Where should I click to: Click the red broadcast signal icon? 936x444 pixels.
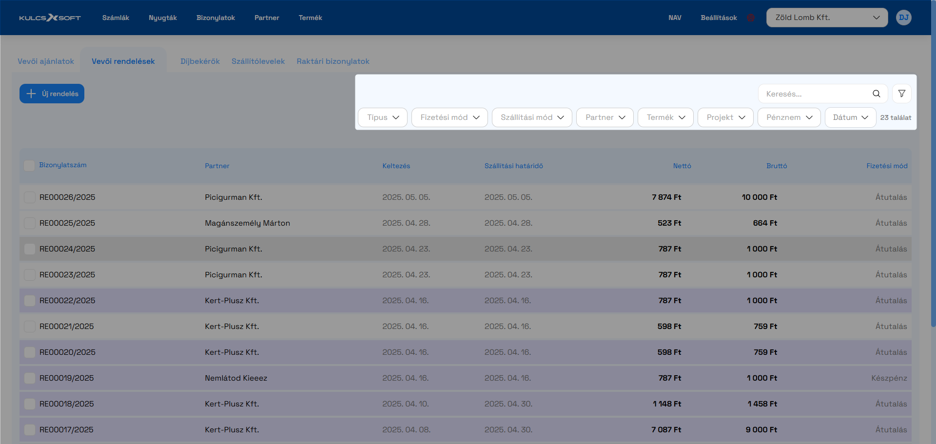[x=751, y=18]
